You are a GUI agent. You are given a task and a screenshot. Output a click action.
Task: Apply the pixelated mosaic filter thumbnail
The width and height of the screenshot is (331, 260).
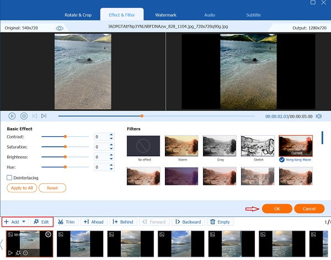pyautogui.click(x=258, y=176)
